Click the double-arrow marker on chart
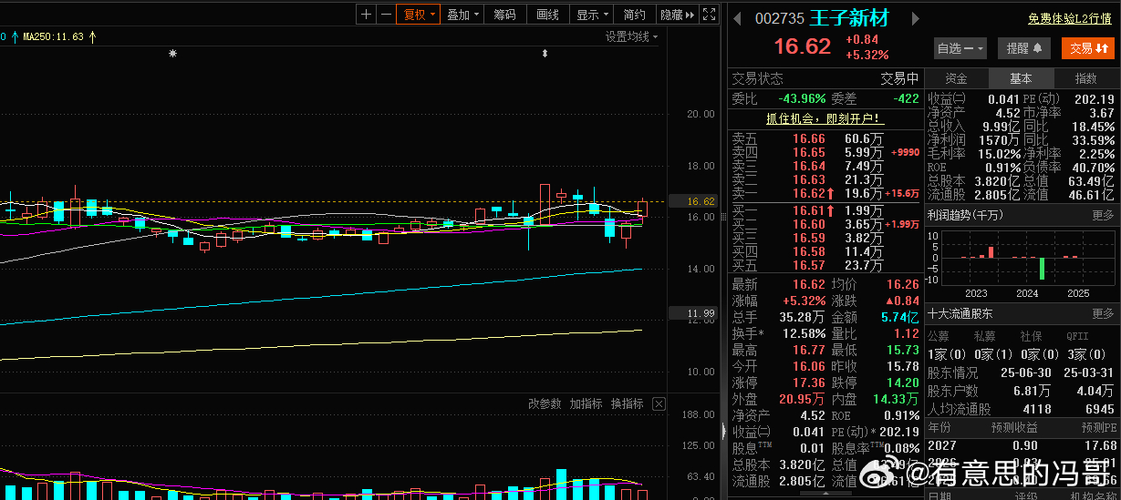 pos(545,54)
